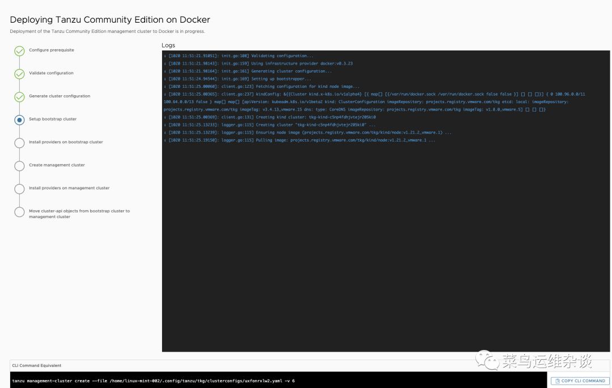Select the 'Install providers on management cluster' label
This screenshot has width=612, height=388.
point(69,188)
